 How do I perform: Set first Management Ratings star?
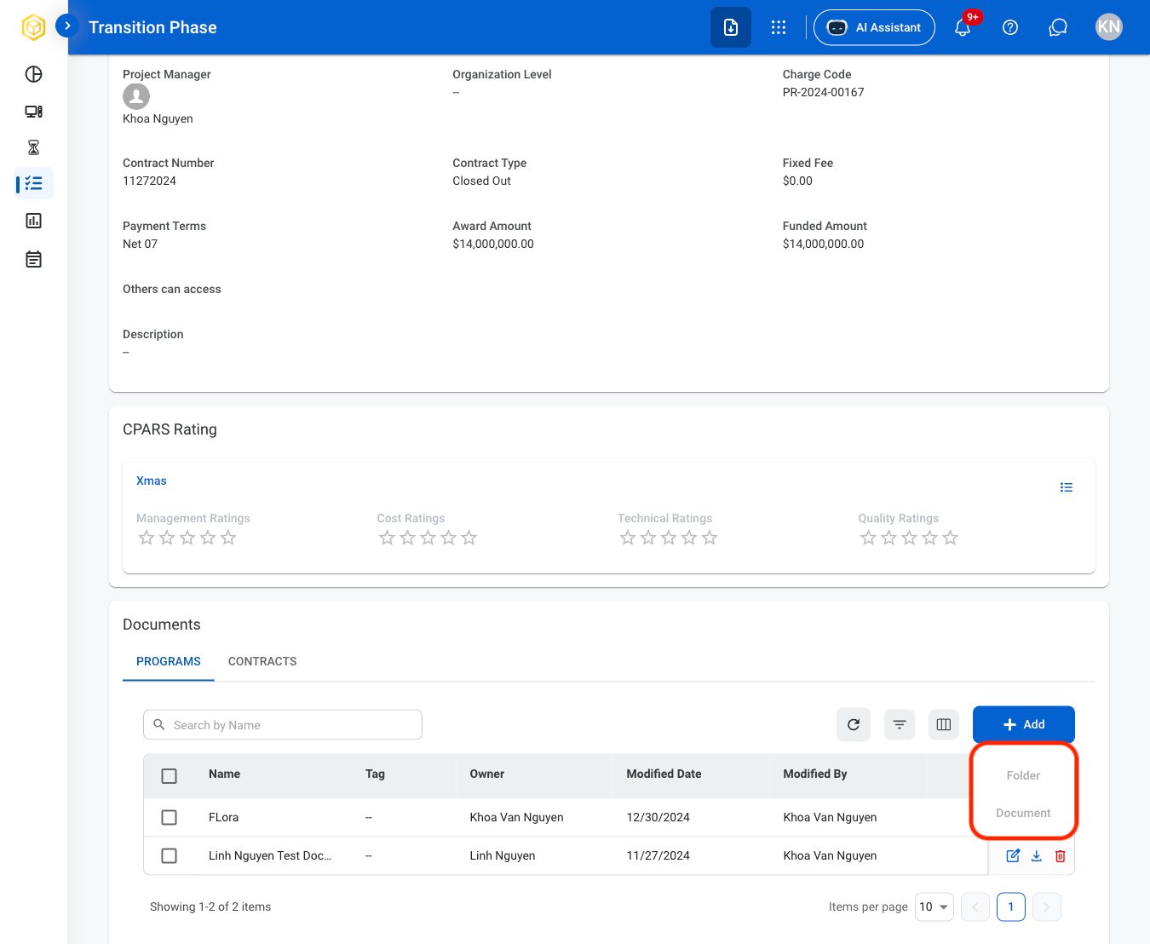pyautogui.click(x=147, y=538)
